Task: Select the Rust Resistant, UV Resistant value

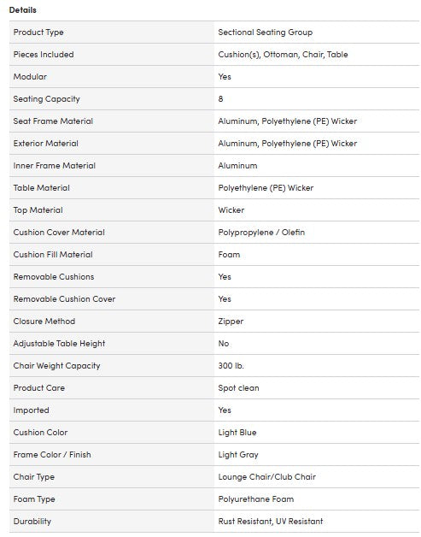Action: point(271,522)
